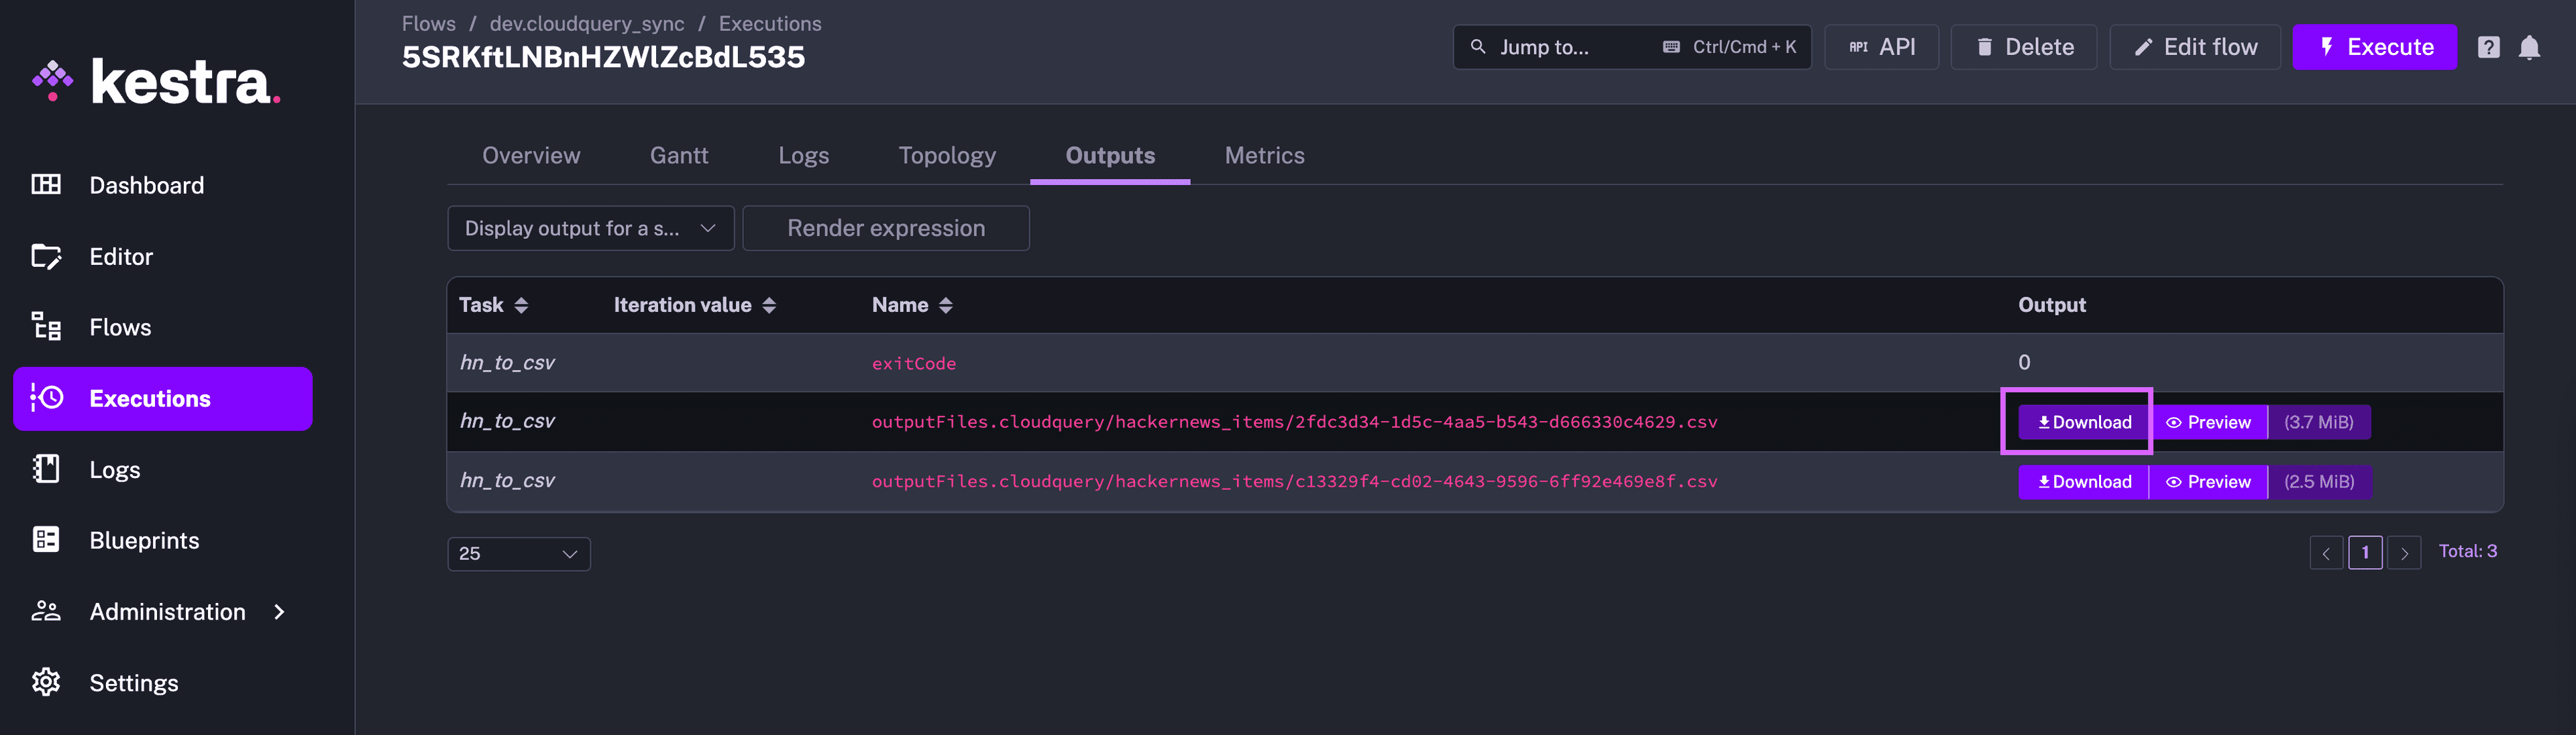Open the Blueprints section
The height and width of the screenshot is (735, 2576).
pos(144,540)
